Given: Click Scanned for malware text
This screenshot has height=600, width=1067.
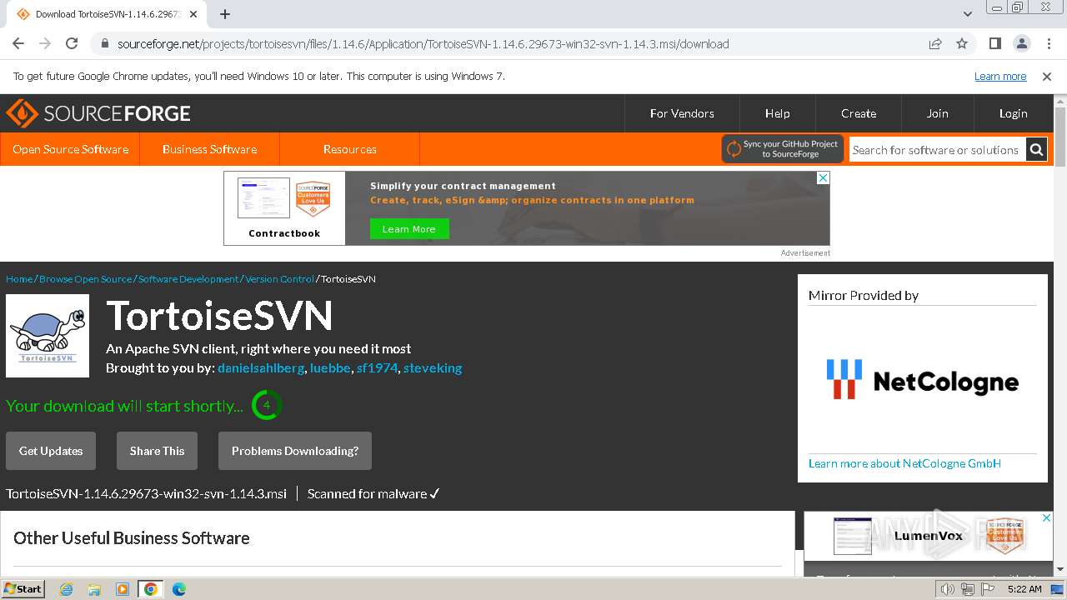Looking at the screenshot, I should tap(373, 493).
